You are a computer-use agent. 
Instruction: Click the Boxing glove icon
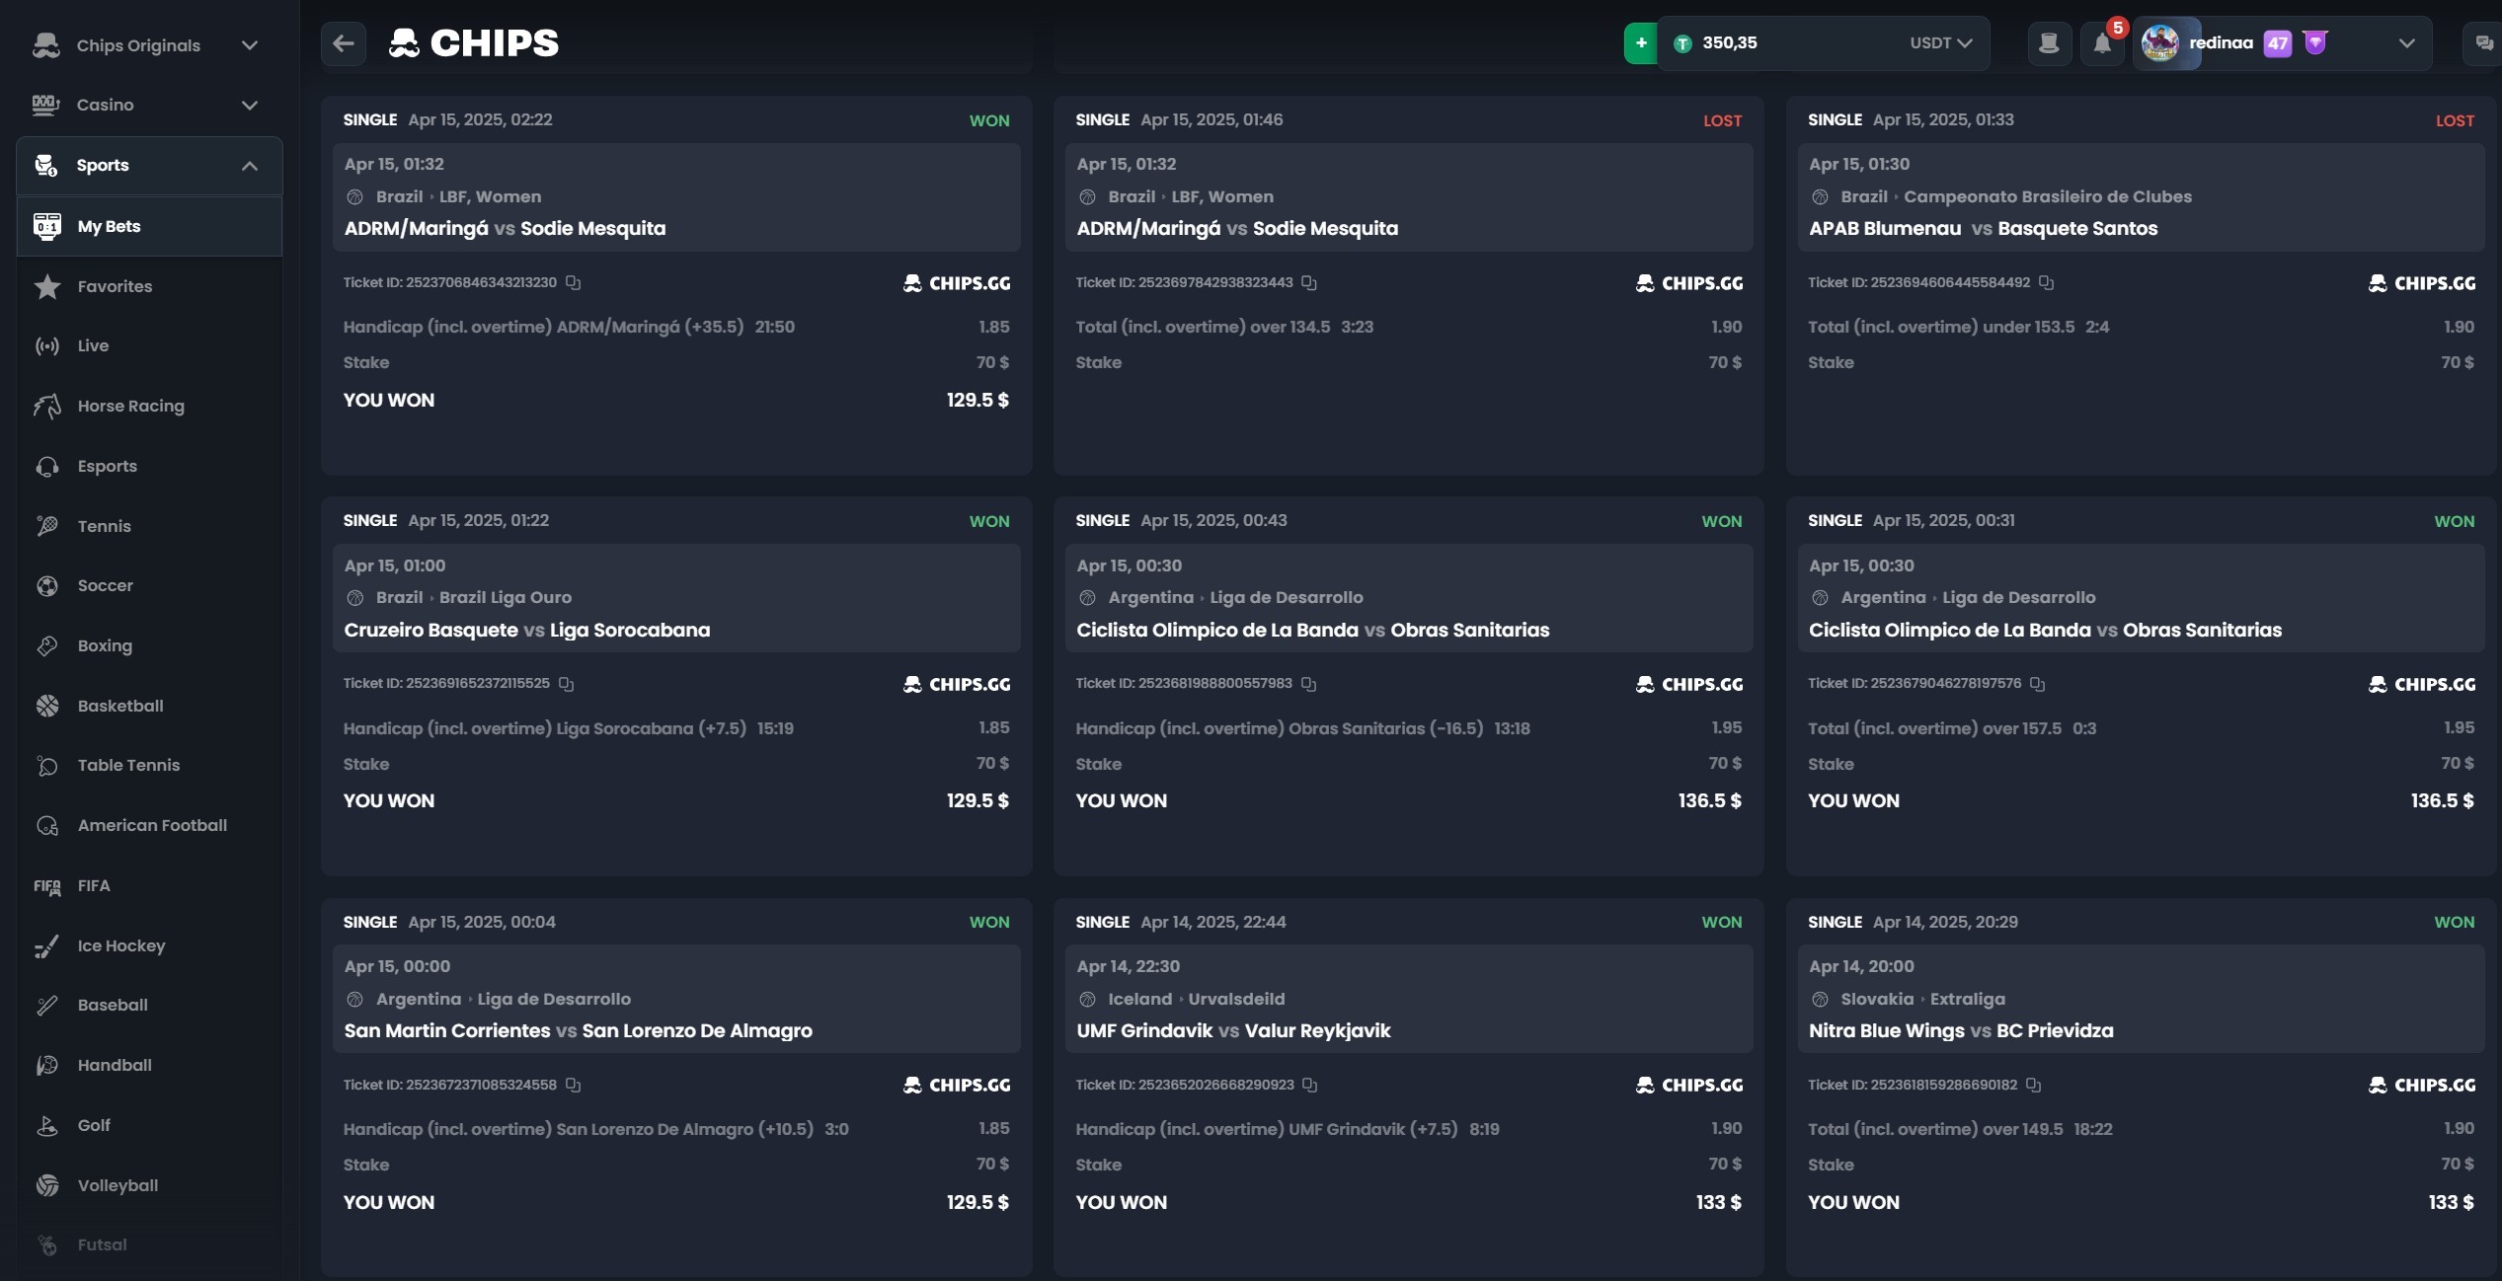click(47, 645)
